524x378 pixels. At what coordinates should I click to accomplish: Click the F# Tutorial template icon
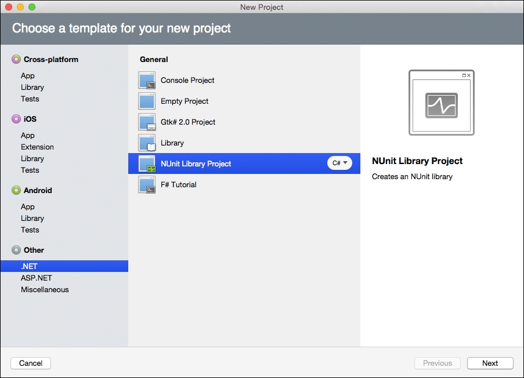coord(147,185)
